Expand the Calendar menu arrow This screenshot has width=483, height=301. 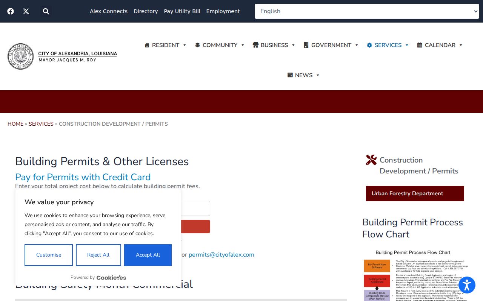pyautogui.click(x=461, y=45)
